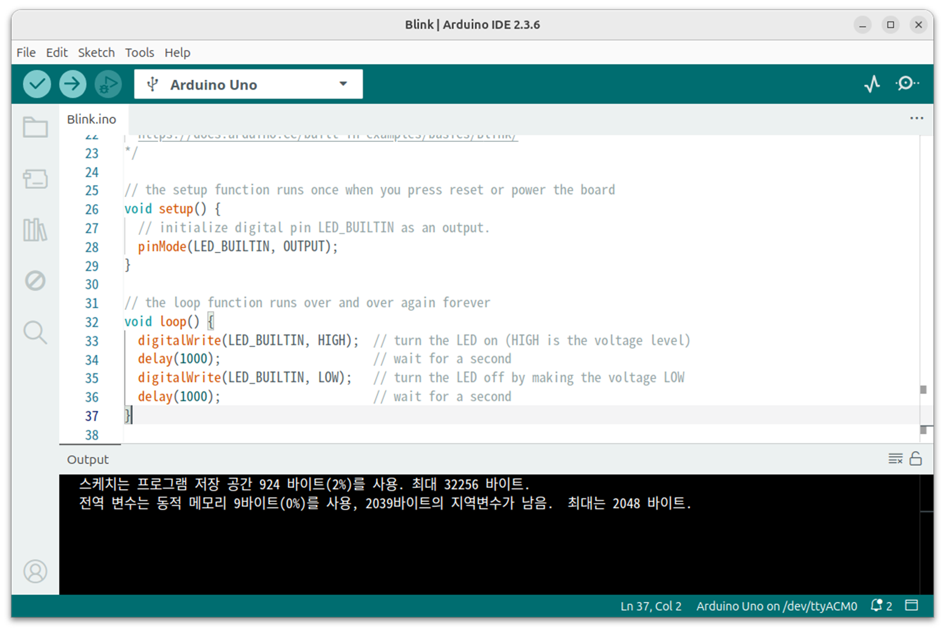Viewport: 945px width, 631px height.
Task: Click digitalWrite(LED_BUILTIN, HIGH) on line 33
Action: click(x=248, y=340)
